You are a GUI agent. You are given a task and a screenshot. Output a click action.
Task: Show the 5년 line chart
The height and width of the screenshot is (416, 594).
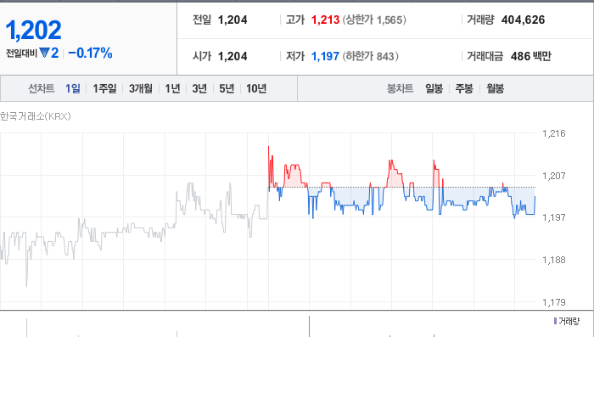(227, 88)
